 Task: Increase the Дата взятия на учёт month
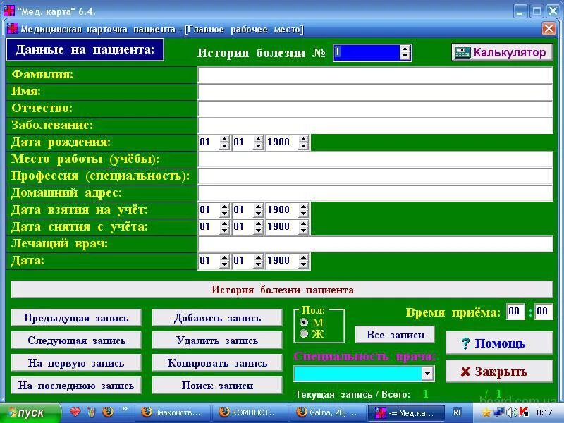[258, 207]
